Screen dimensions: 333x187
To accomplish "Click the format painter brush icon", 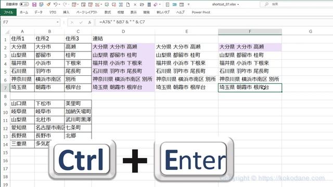I will 48,5.
